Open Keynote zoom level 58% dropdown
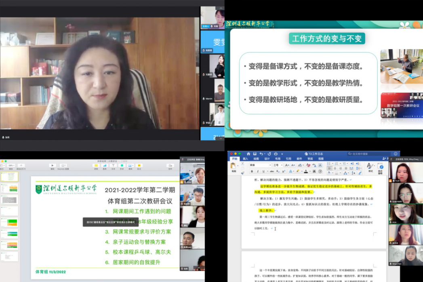 (x=11, y=165)
